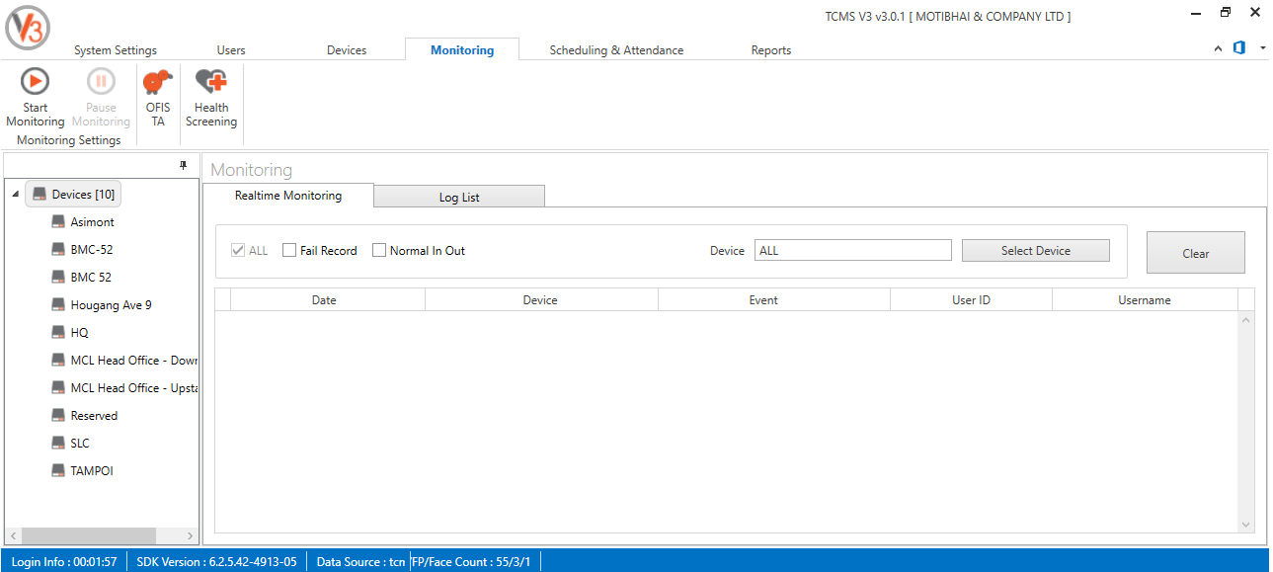1273x572 pixels.
Task: Toggle the ALL checkbox
Action: (237, 251)
